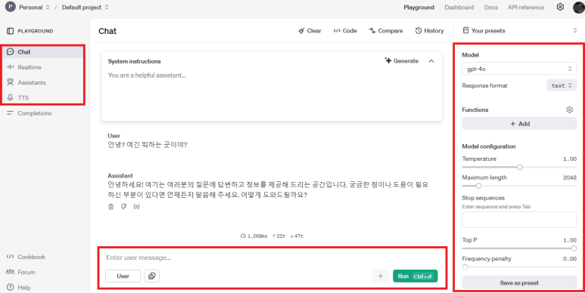Click the Personal organization avatar
This screenshot has height=293, width=585.
click(10, 7)
